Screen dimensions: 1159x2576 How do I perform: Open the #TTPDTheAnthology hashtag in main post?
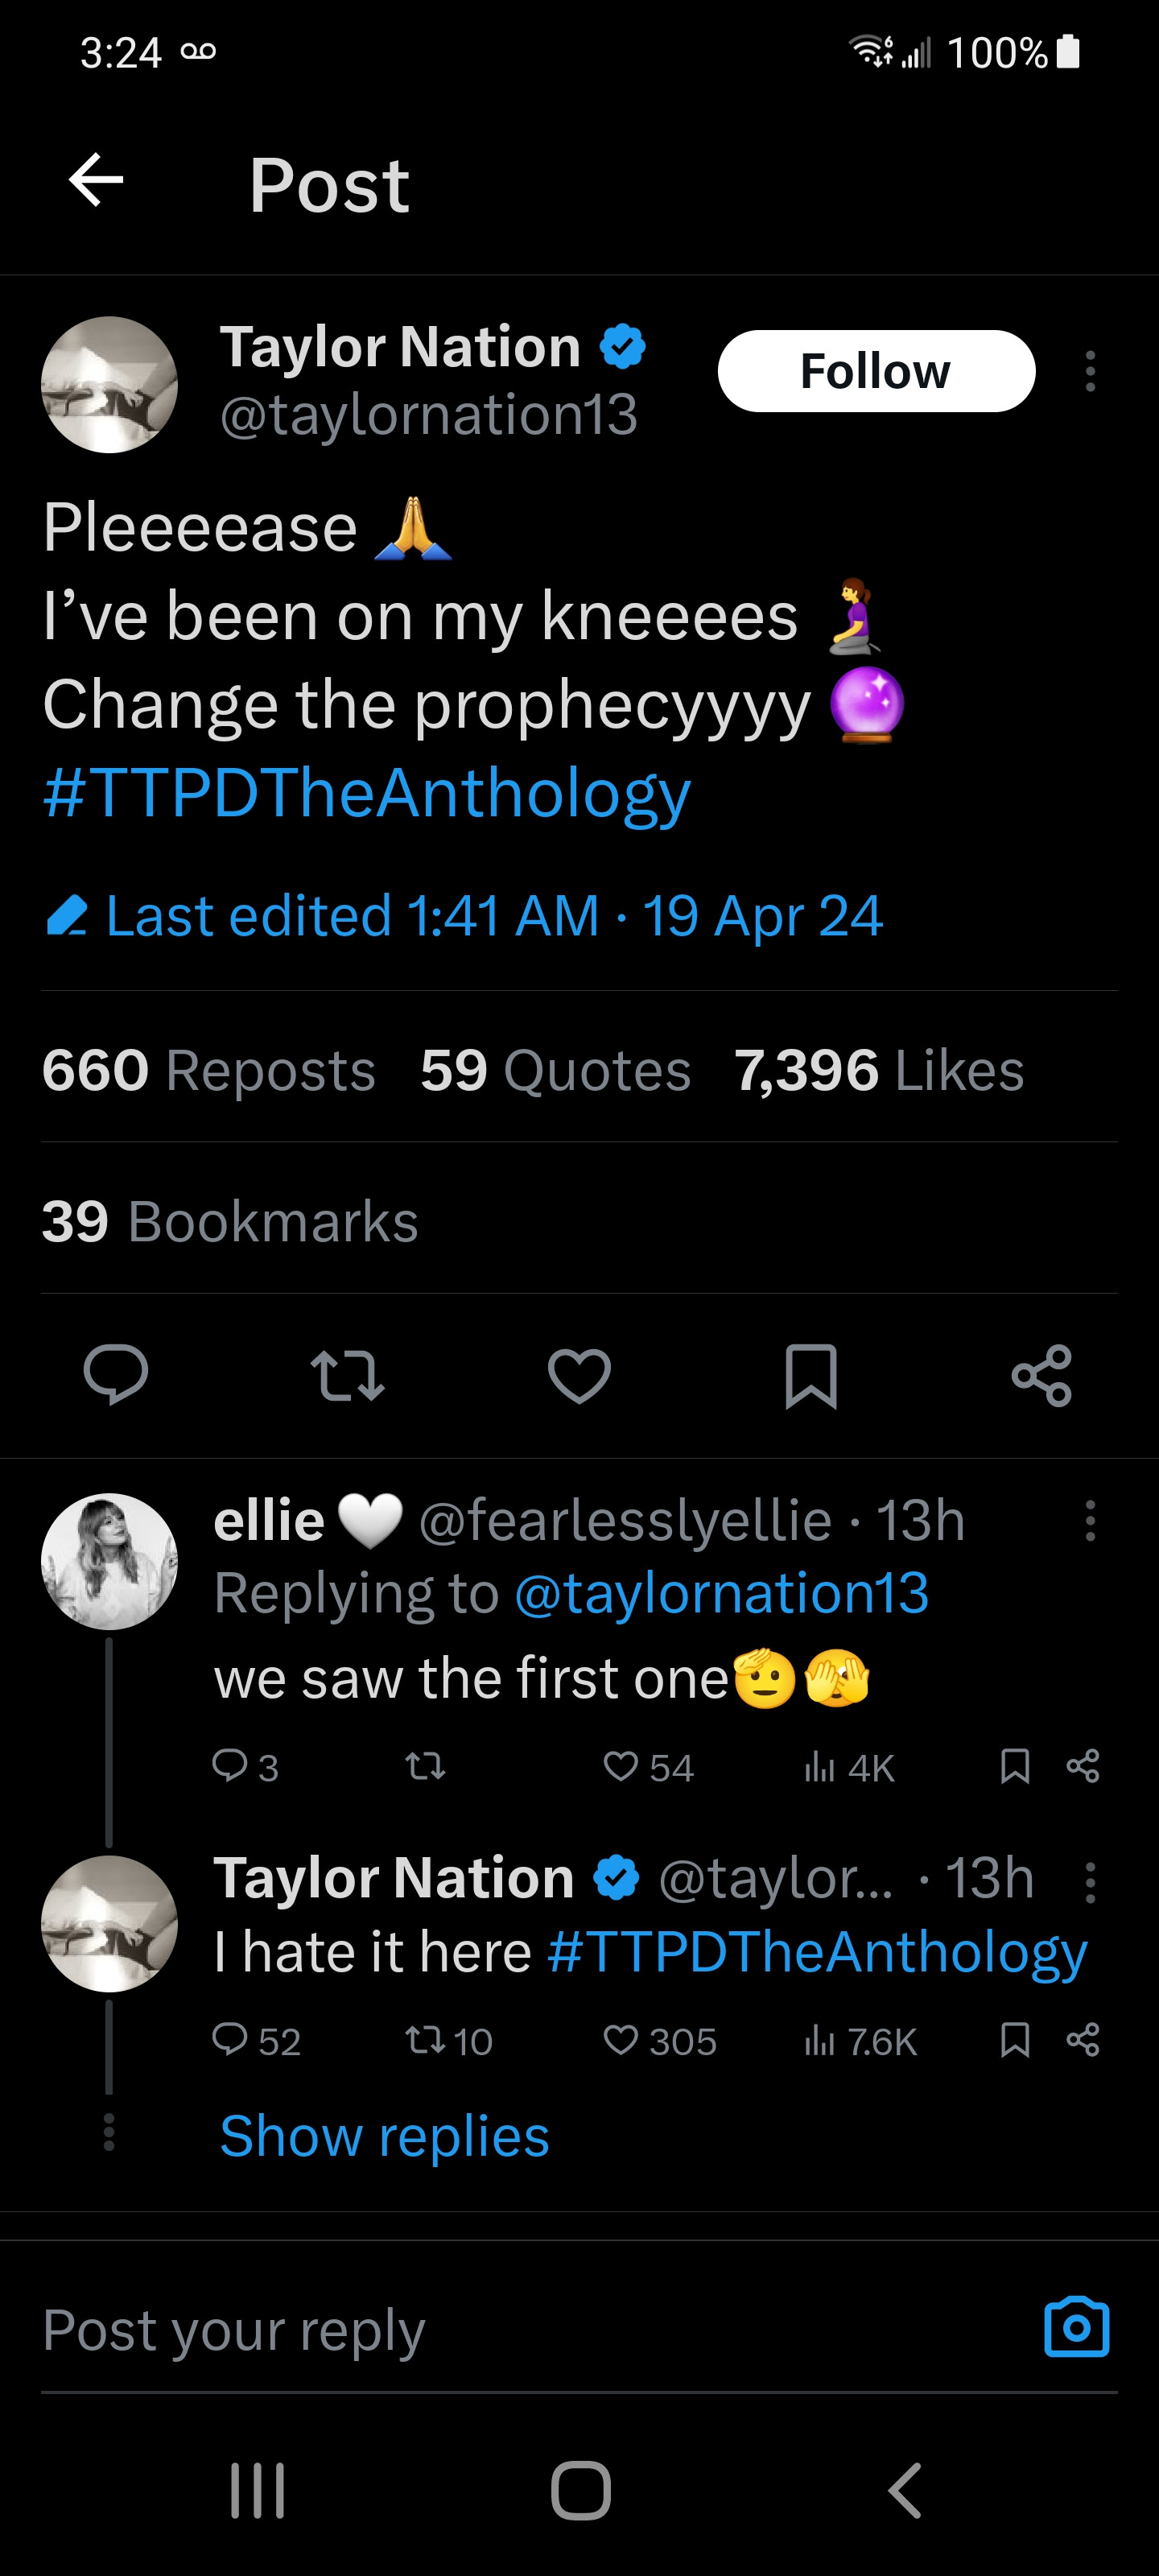pyautogui.click(x=367, y=794)
